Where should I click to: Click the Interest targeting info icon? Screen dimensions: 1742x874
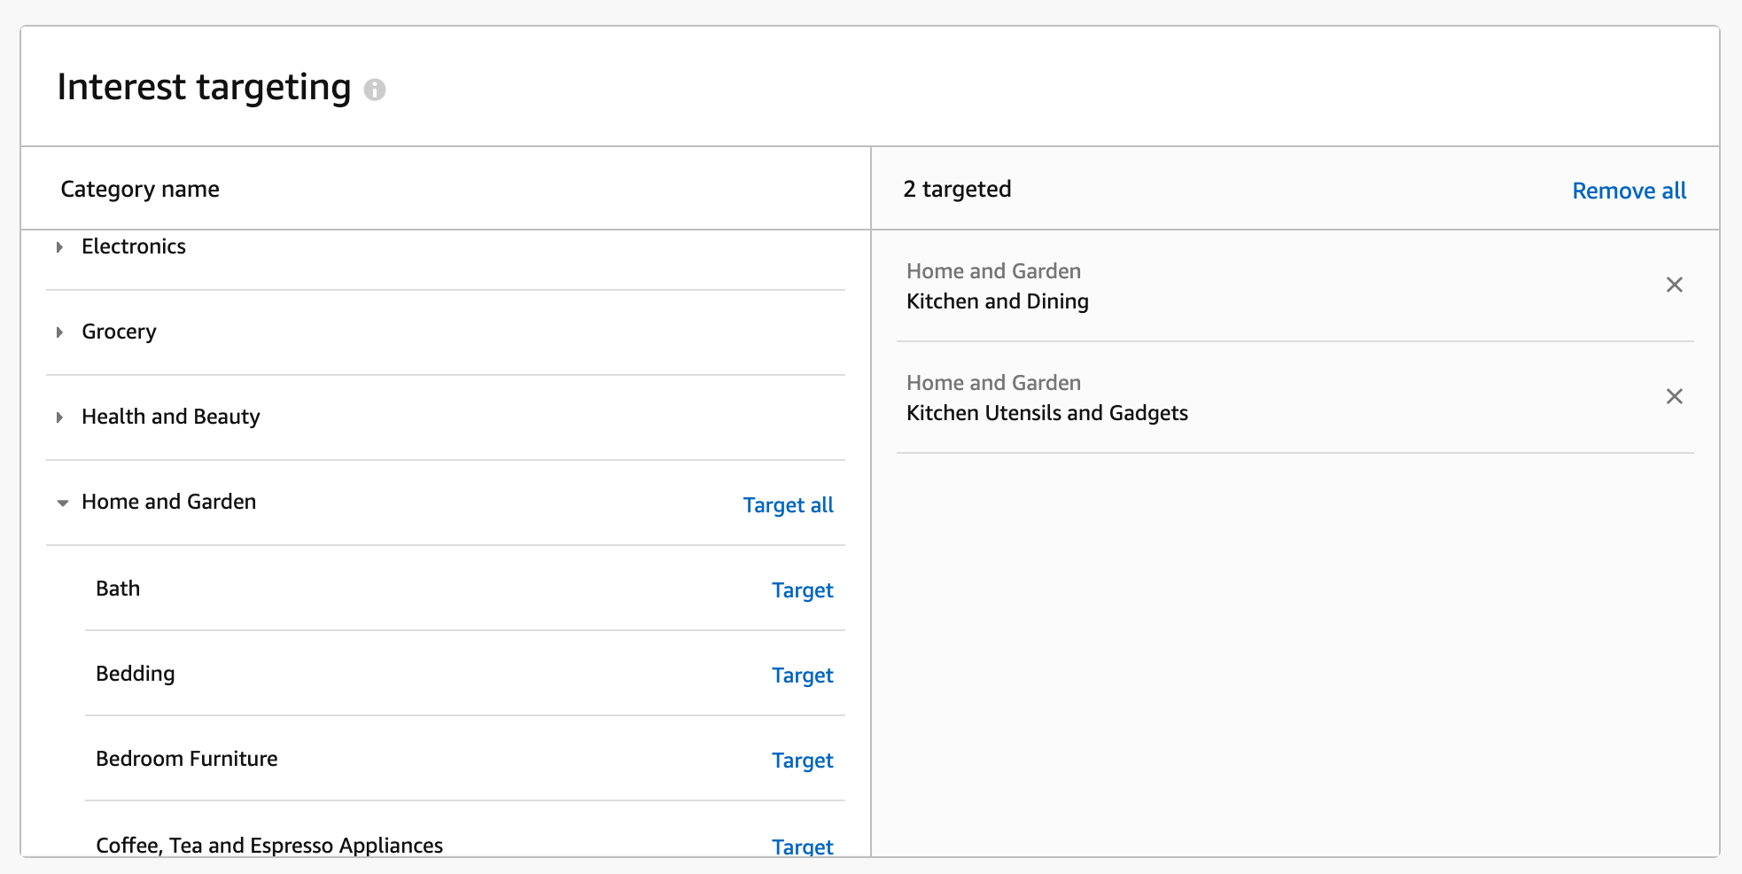coord(375,90)
